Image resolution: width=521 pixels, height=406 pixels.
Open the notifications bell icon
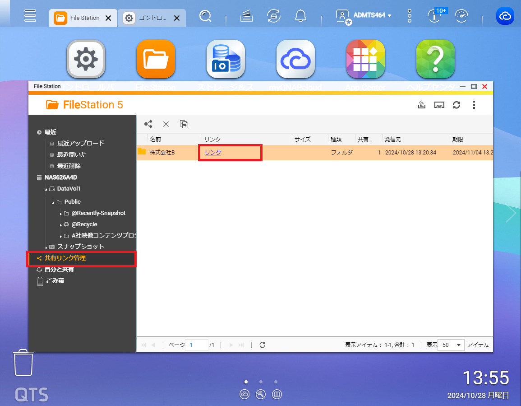[301, 16]
